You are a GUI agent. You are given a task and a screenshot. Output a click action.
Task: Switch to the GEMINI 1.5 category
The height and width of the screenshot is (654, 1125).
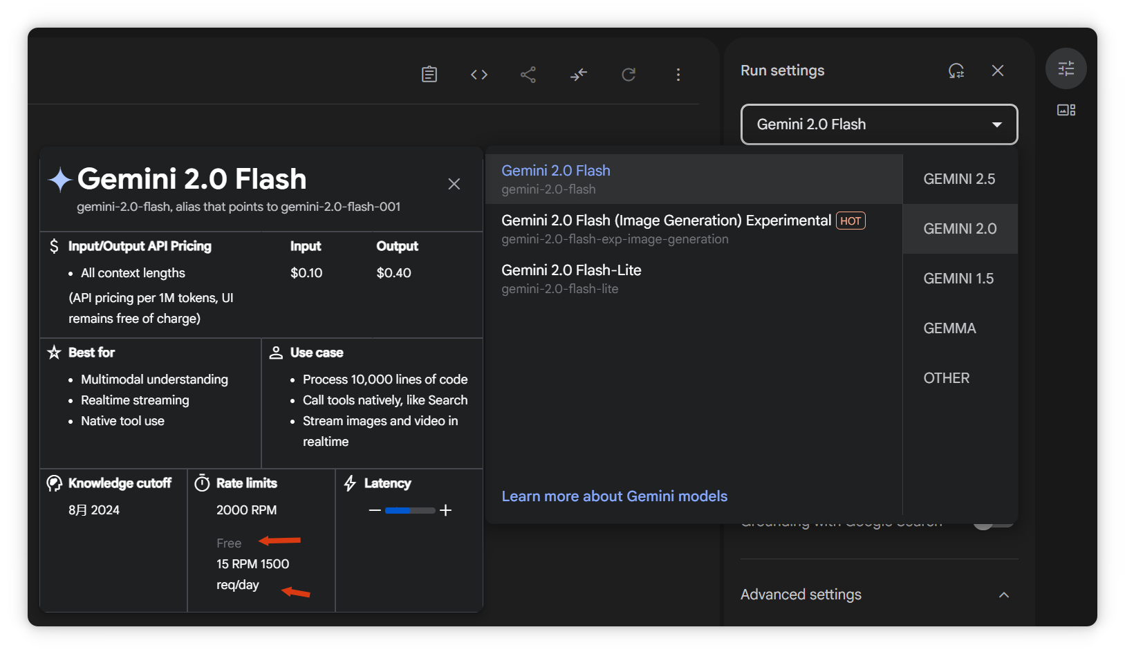[958, 279]
